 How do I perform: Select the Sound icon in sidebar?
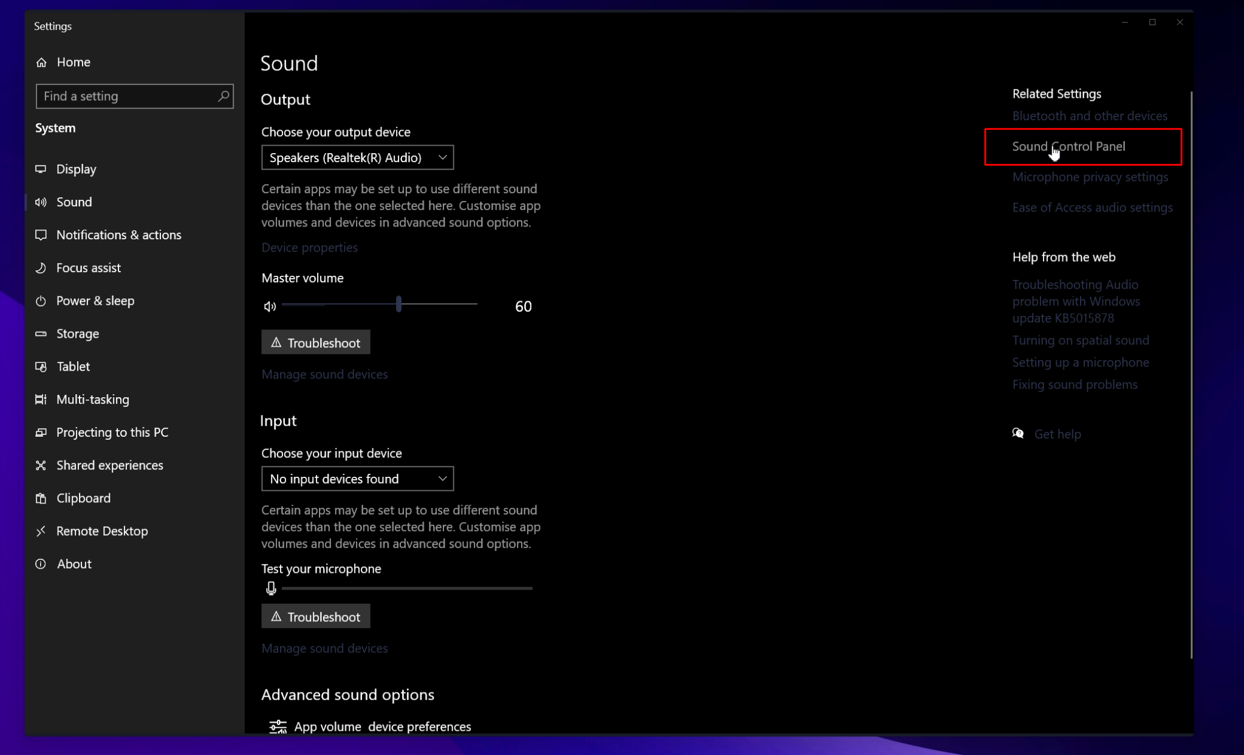click(41, 202)
